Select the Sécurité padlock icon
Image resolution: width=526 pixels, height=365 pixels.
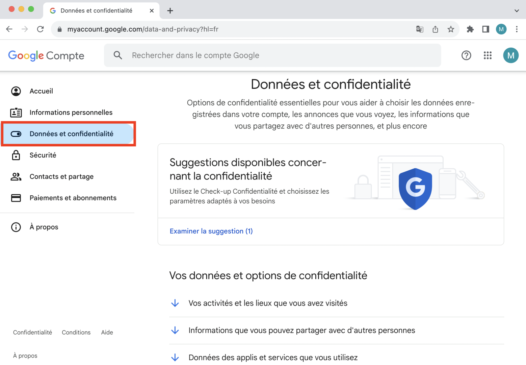[x=16, y=155]
